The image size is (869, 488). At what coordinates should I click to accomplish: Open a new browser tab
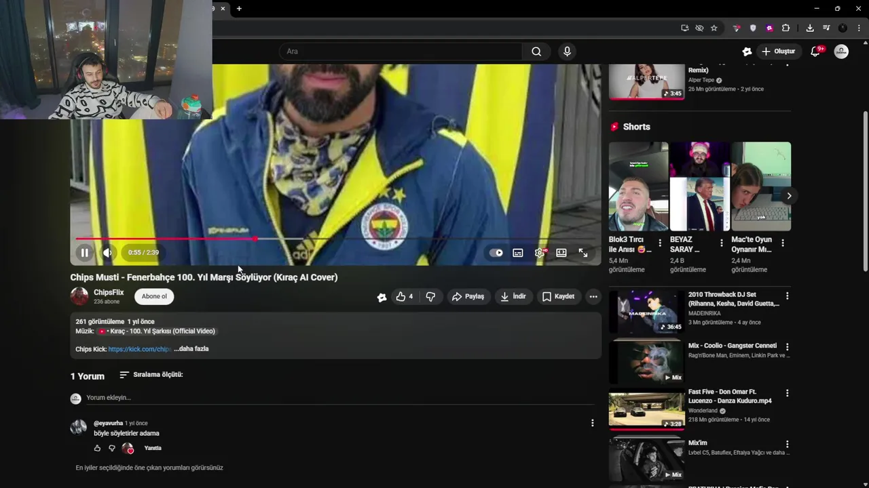pos(239,9)
